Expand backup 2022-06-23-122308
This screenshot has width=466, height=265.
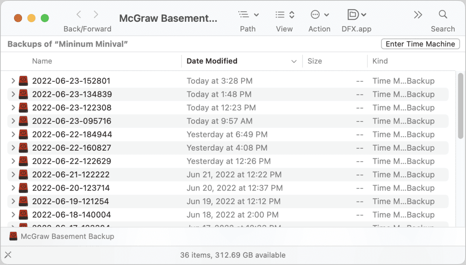click(x=13, y=107)
